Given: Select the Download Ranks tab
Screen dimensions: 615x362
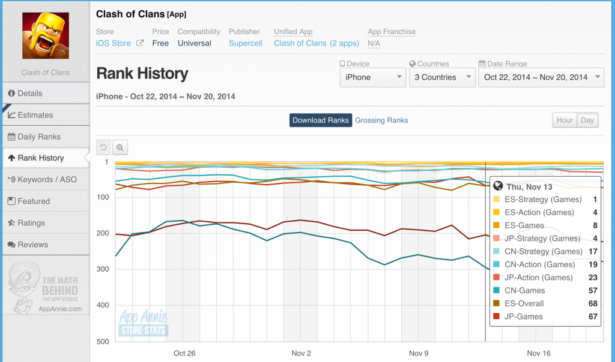Looking at the screenshot, I should click(321, 120).
